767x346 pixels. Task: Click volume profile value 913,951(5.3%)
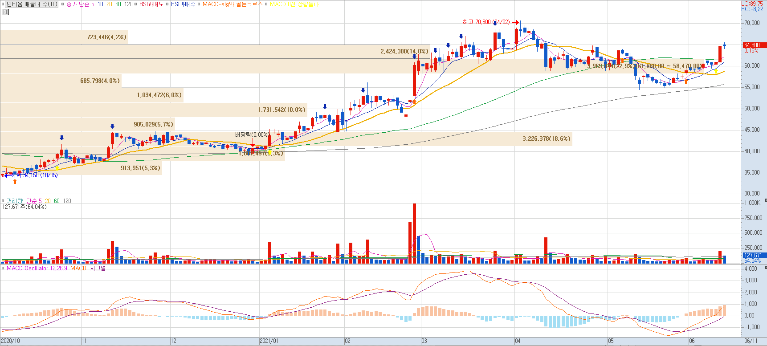click(x=140, y=168)
